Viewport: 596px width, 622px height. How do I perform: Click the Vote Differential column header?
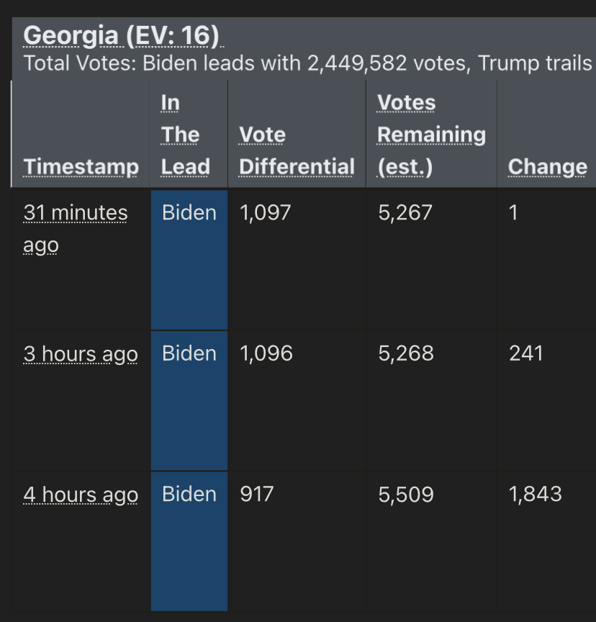point(297,151)
